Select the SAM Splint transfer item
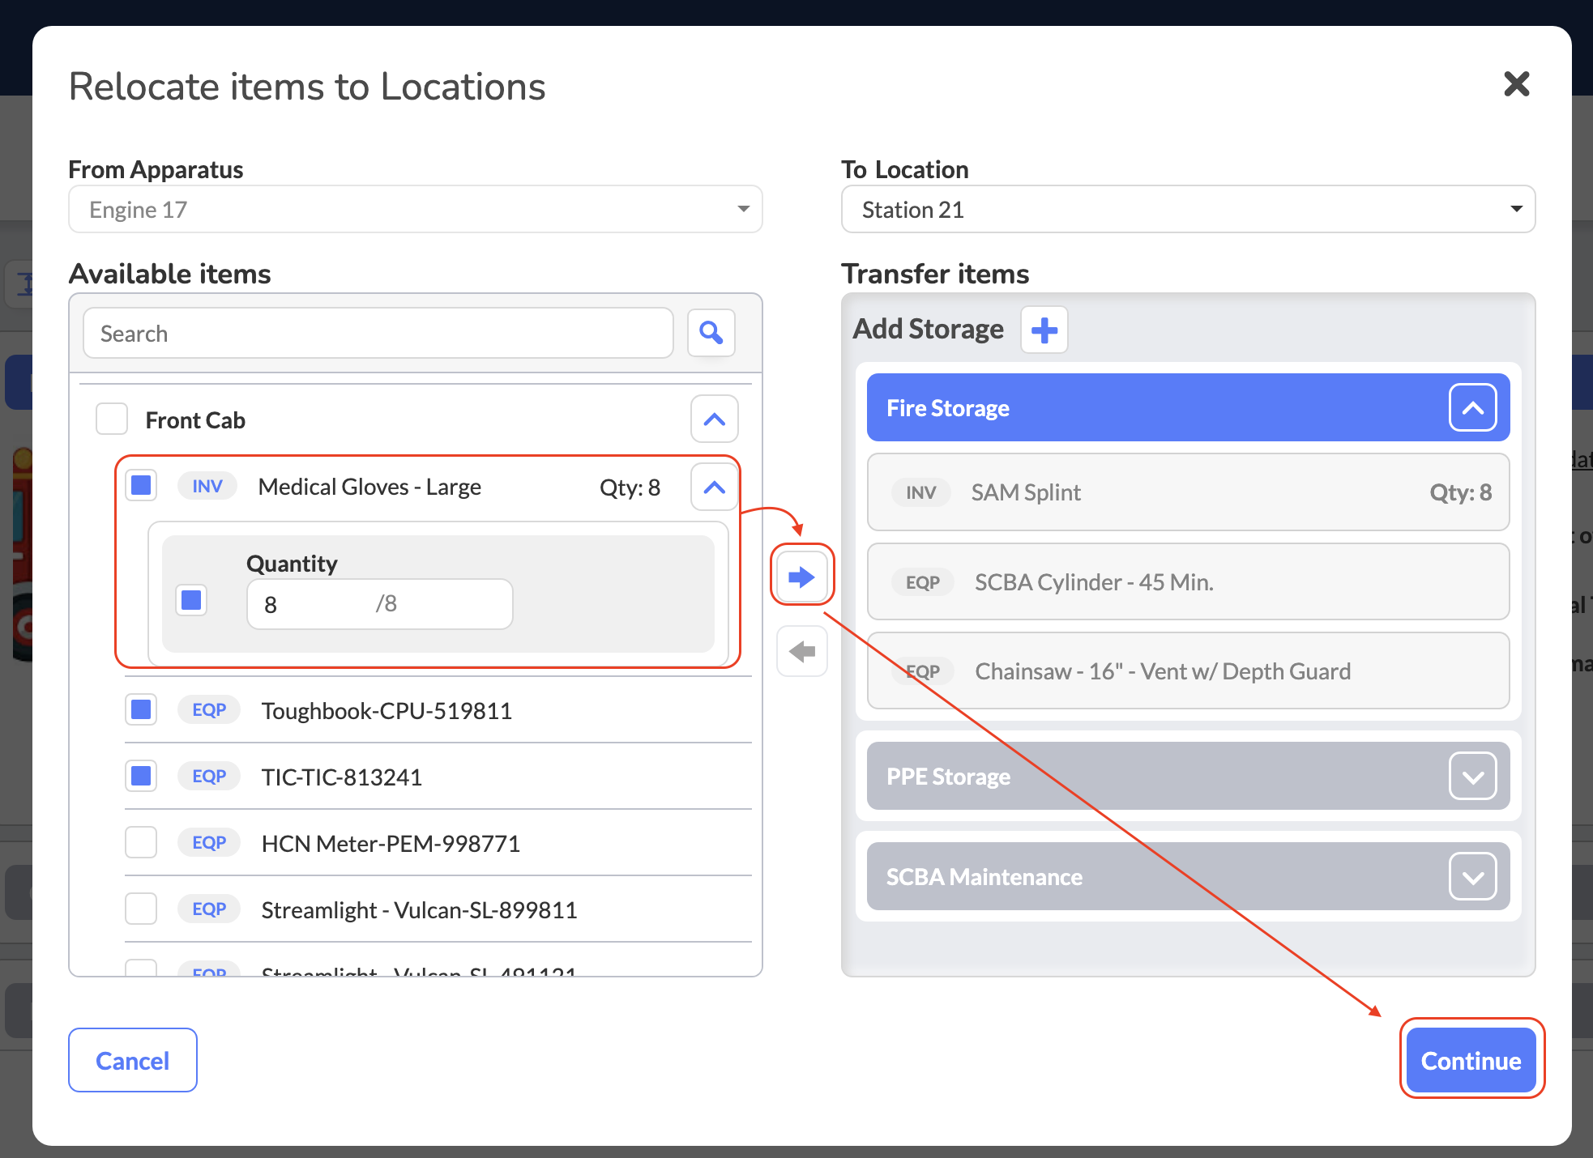 [x=1188, y=492]
